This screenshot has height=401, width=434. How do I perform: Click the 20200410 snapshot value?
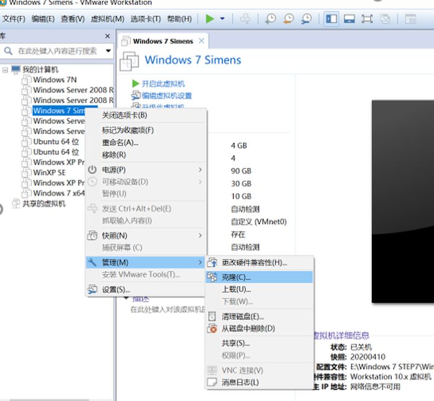coord(368,357)
